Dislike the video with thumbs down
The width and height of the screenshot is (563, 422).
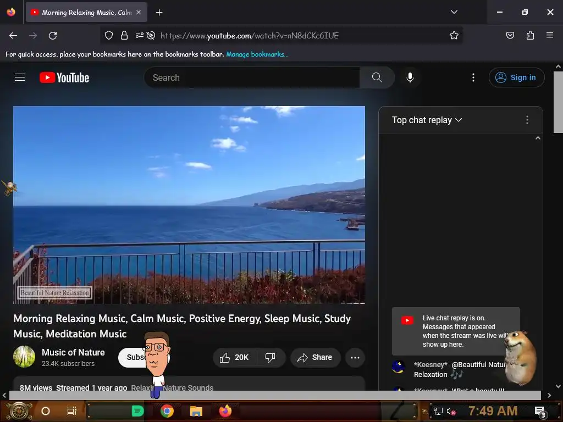270,357
